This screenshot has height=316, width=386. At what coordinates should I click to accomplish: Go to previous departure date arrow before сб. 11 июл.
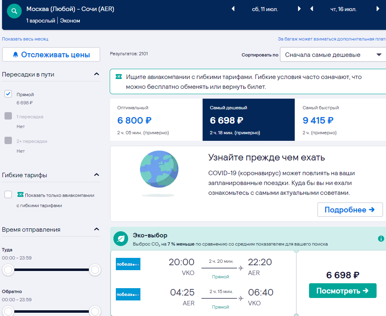click(x=233, y=9)
